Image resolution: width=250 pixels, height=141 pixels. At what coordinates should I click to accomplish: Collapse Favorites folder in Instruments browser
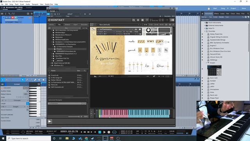pyautogui.click(x=205, y=31)
